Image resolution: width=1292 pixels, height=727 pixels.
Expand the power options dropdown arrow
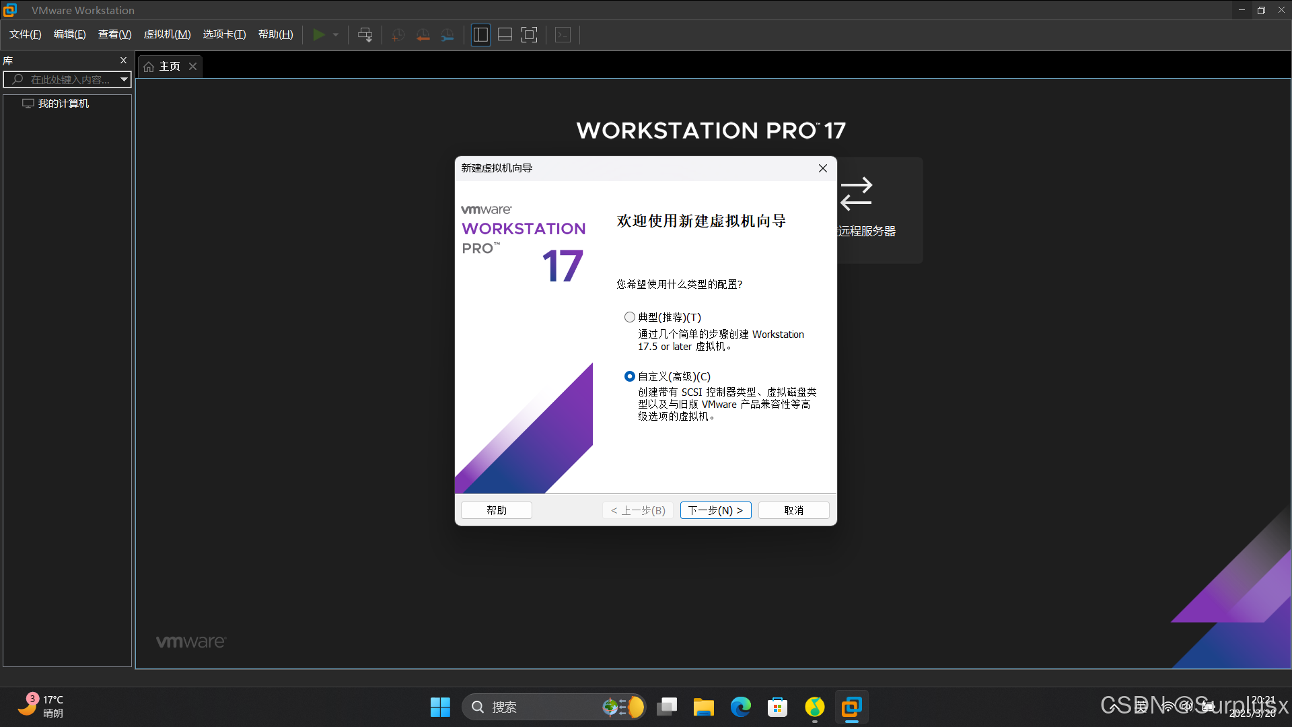coord(336,34)
